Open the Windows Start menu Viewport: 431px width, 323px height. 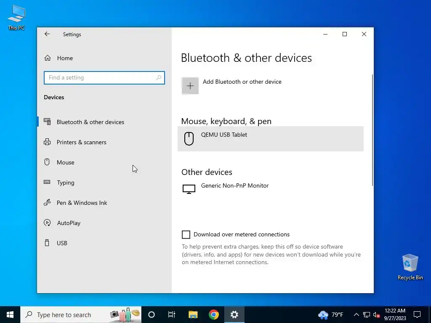tap(10, 315)
